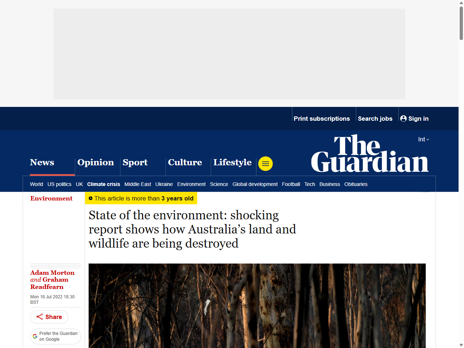Click the scrollbar up arrow
This screenshot has height=348, width=464.
(461, 3)
